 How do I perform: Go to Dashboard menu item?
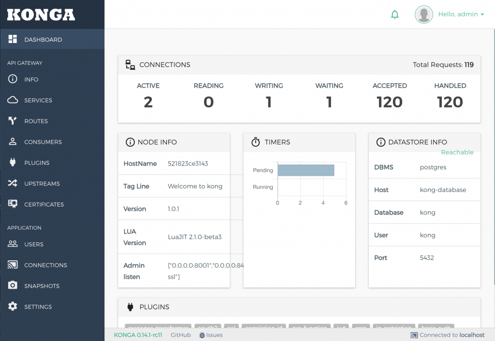52,39
